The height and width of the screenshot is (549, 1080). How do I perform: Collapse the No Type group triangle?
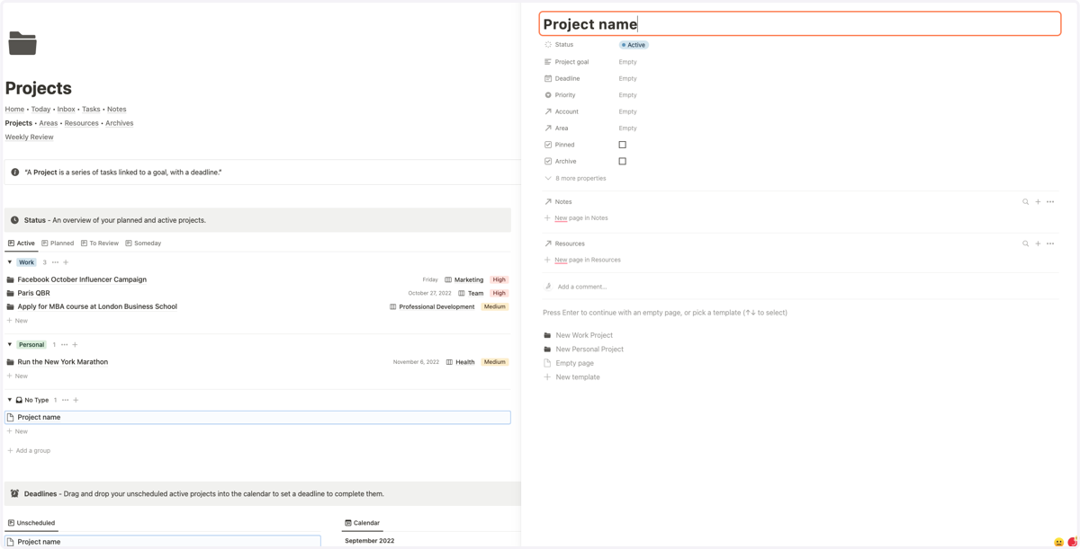coord(10,400)
